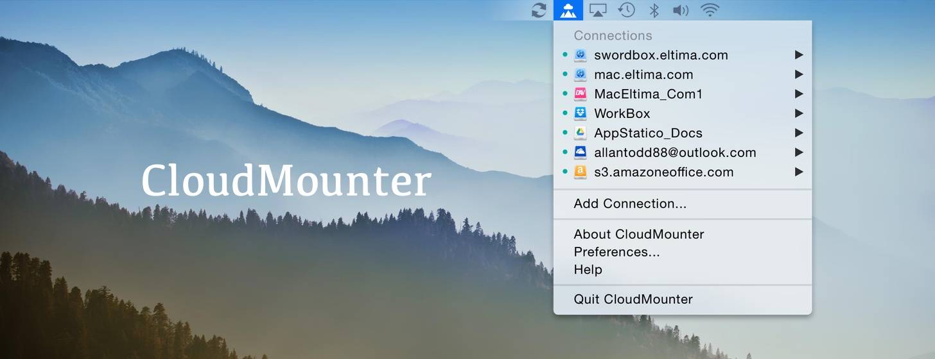Click the green status dot for swordbox.eltima.com
The image size is (935, 359).
click(x=565, y=55)
